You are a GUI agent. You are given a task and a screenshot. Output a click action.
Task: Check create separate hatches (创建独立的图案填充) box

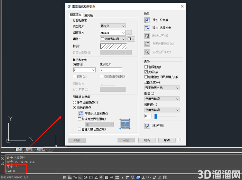146,77
